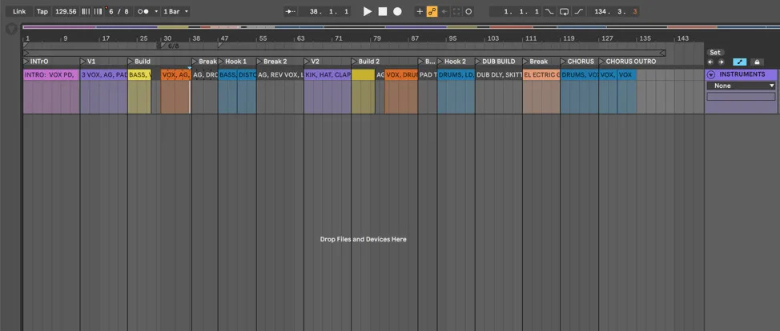Click the CHORUS OUTRO locator marker
Image resolution: width=780 pixels, height=331 pixels.
point(628,62)
